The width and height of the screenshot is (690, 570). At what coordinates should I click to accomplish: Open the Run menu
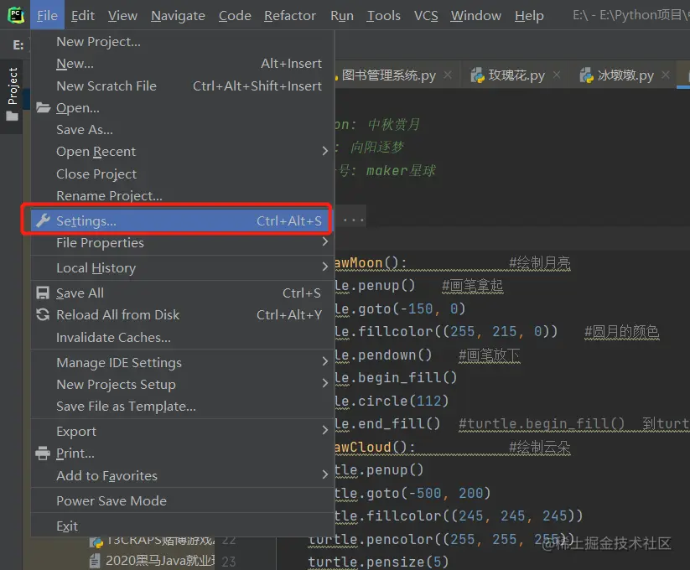point(342,15)
